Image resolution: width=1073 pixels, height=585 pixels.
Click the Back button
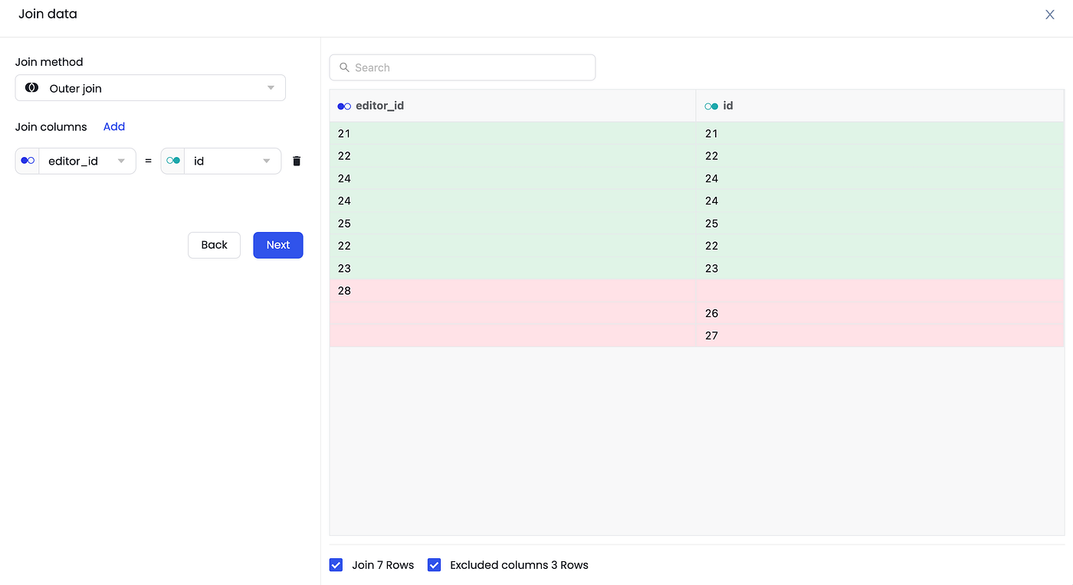point(214,245)
